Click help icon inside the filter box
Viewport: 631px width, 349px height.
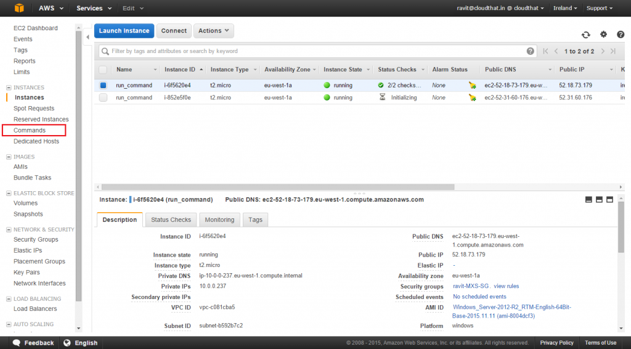click(530, 51)
